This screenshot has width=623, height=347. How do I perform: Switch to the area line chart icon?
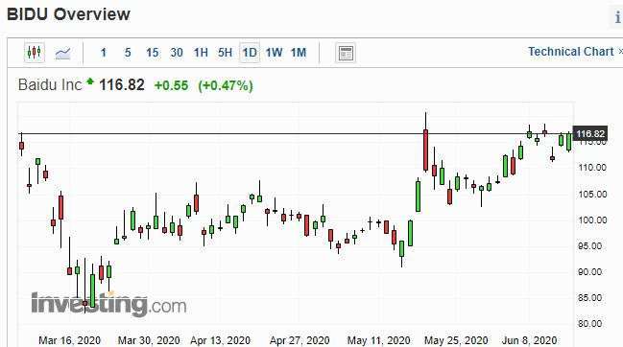[62, 53]
